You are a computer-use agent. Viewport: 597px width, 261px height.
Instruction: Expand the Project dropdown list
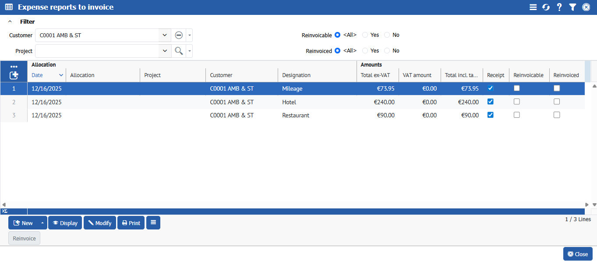[165, 51]
